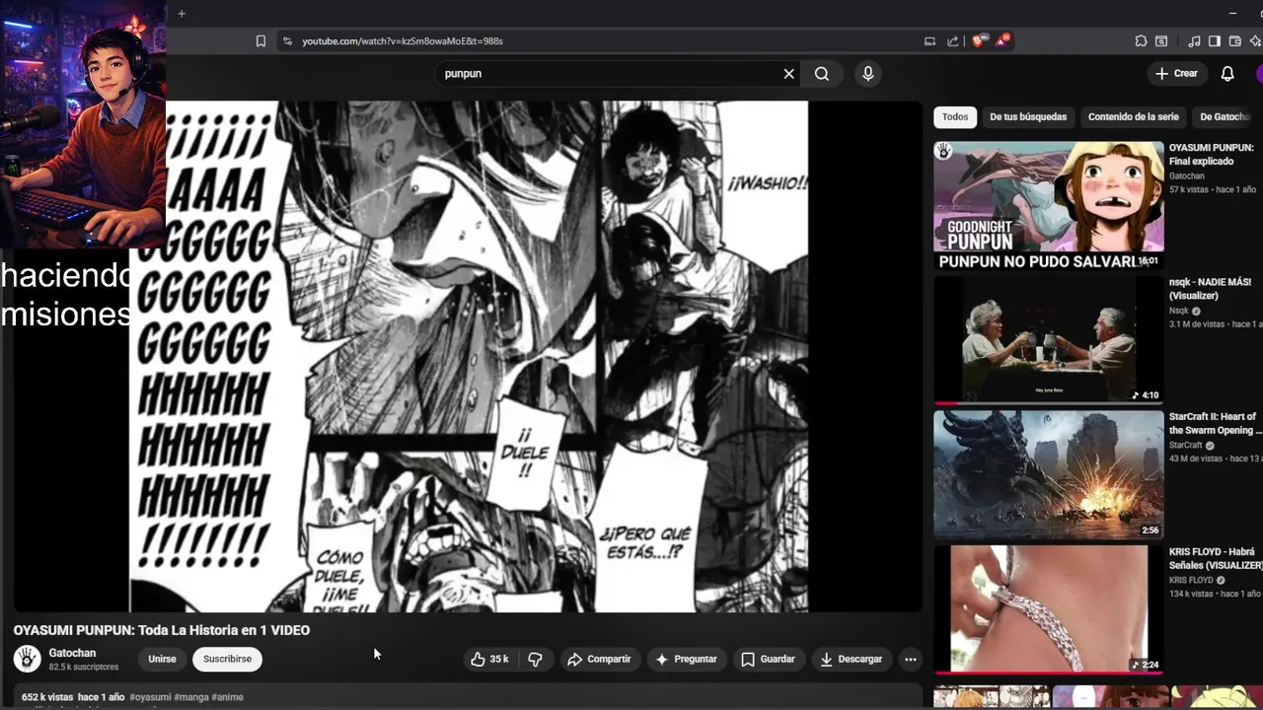1263x710 pixels.
Task: Clear the punpun search with the X icon
Action: (788, 74)
